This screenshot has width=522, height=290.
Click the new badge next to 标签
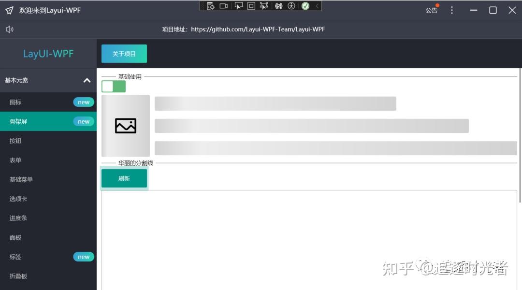83,257
